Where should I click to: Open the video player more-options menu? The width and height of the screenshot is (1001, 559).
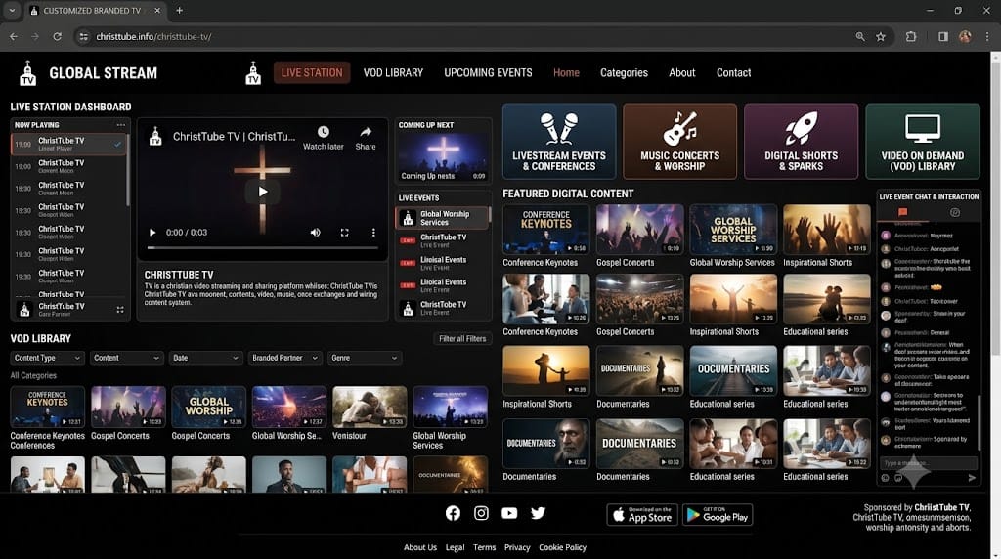pos(373,233)
